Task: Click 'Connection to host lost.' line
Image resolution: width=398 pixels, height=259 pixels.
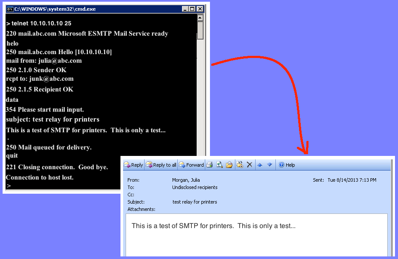Action: tap(40, 177)
